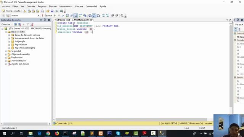Open Editar menu

(15, 6)
